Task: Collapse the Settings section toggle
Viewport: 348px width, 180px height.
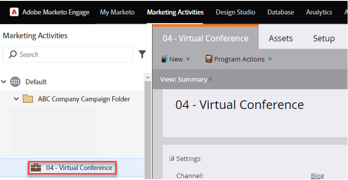Action: click(171, 159)
